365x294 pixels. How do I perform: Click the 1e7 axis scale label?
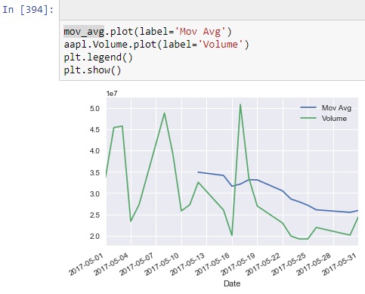(x=112, y=94)
